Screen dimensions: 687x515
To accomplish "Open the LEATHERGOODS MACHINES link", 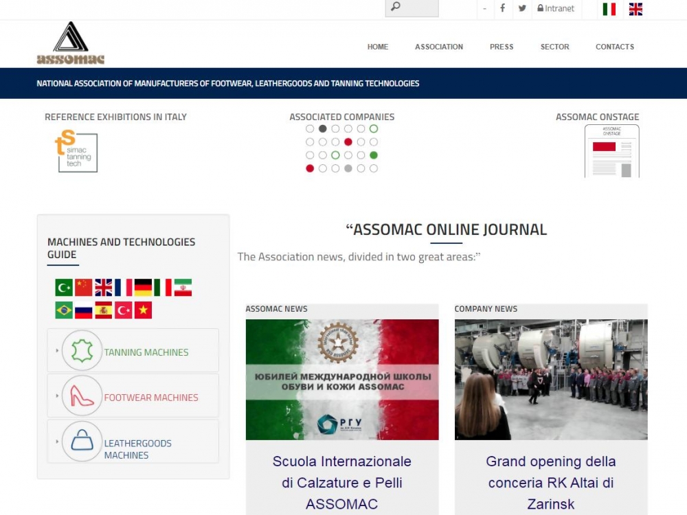I will click(x=138, y=449).
